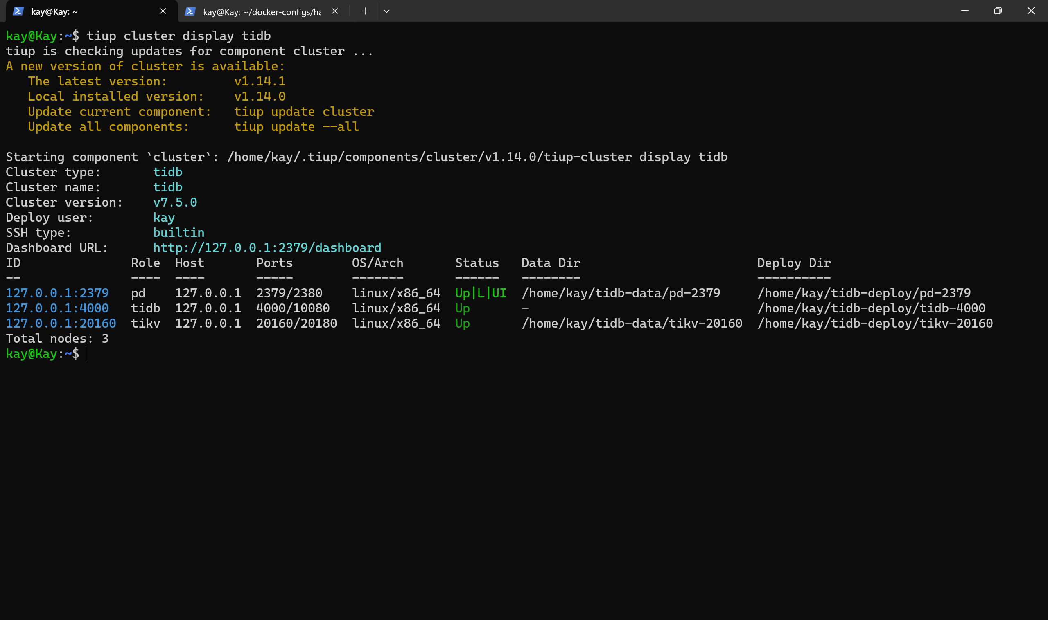Image resolution: width=1048 pixels, height=620 pixels.
Task: Click the Deploy user value kay
Action: pos(164,218)
